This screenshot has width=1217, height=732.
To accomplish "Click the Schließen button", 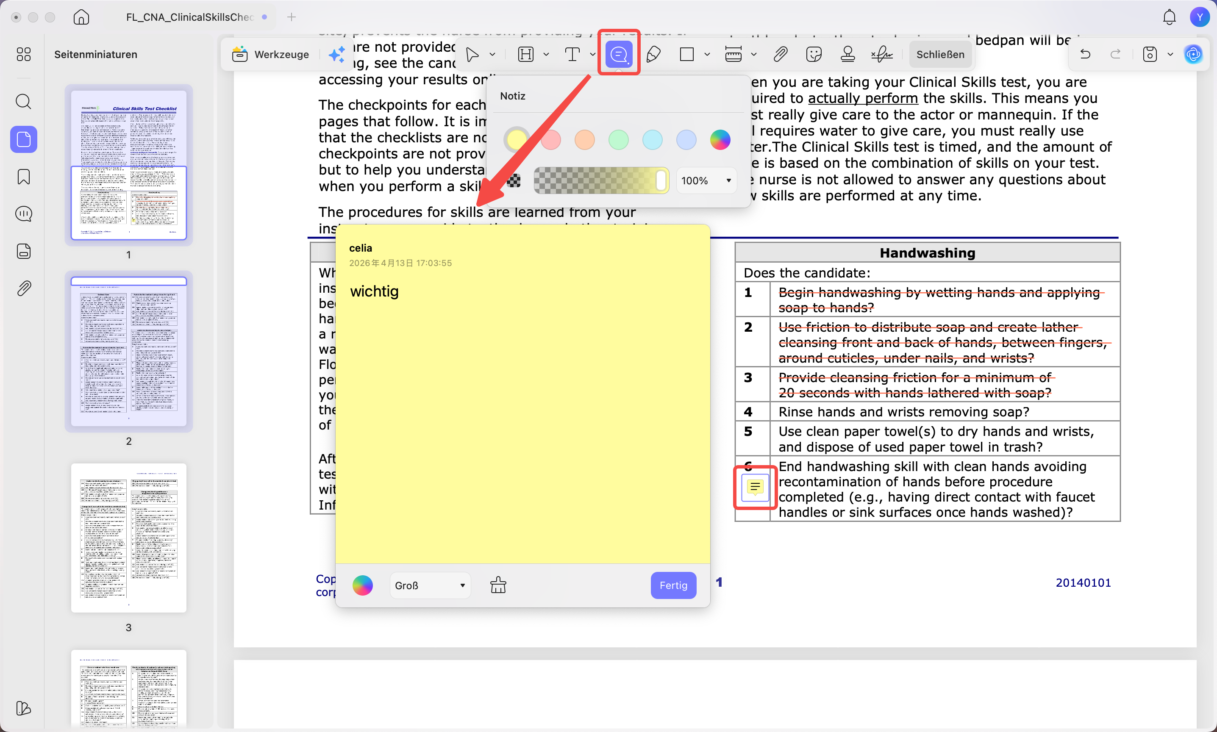I will click(x=940, y=54).
